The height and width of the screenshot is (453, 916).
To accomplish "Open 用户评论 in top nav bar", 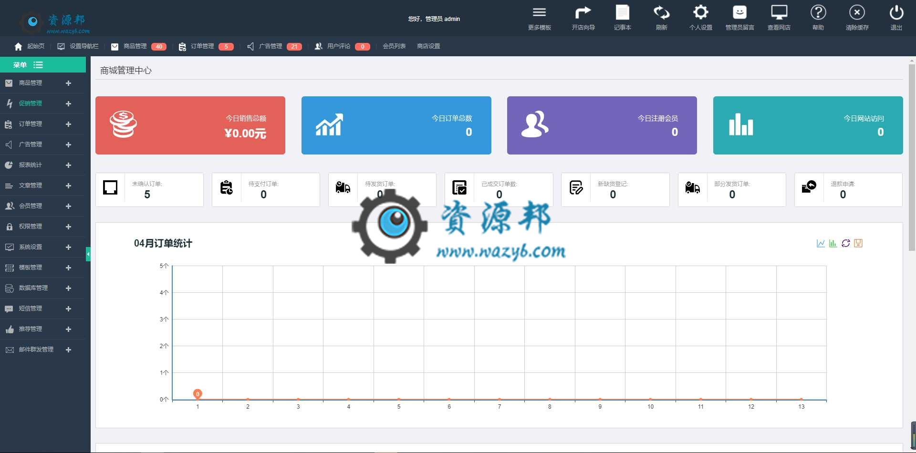I will tap(339, 46).
